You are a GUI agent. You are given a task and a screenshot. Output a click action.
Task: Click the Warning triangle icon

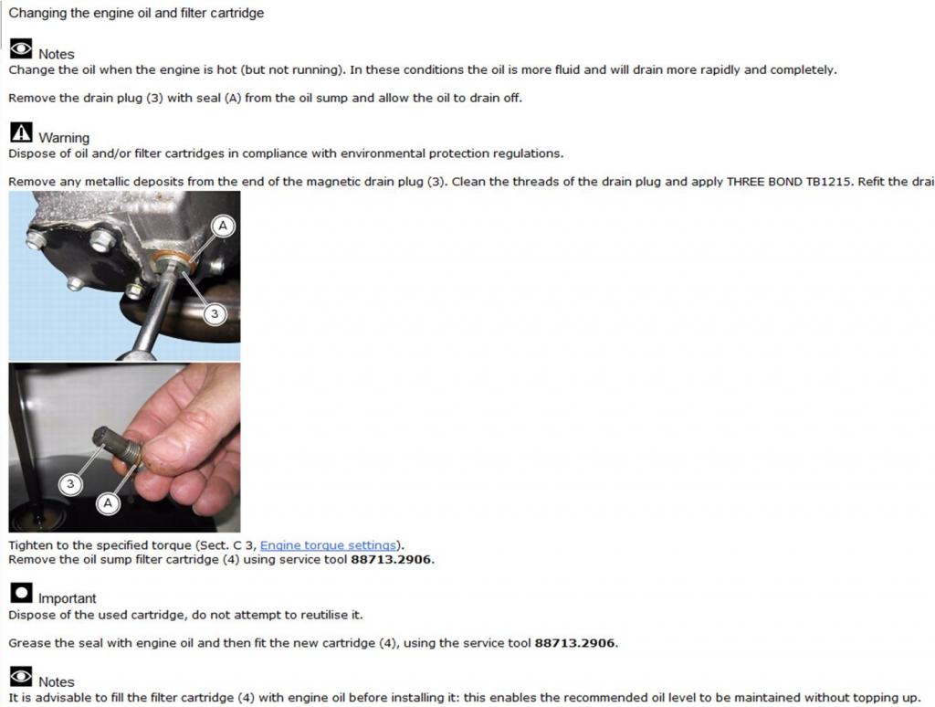click(x=21, y=132)
